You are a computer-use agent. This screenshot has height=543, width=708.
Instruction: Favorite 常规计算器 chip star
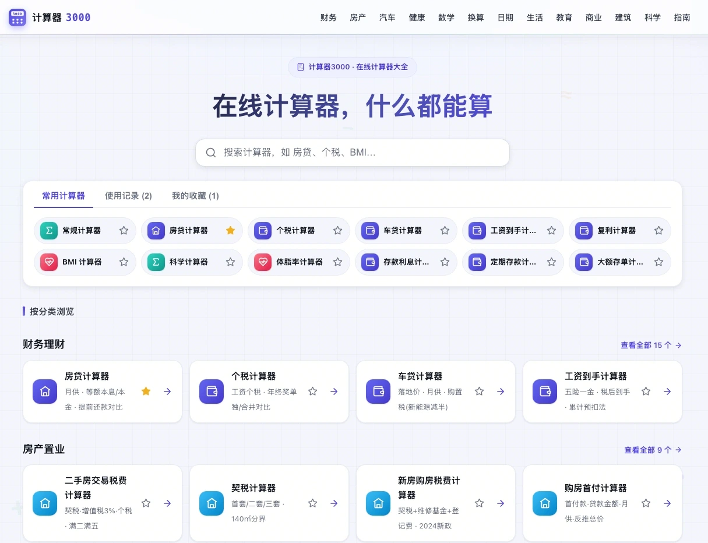124,231
